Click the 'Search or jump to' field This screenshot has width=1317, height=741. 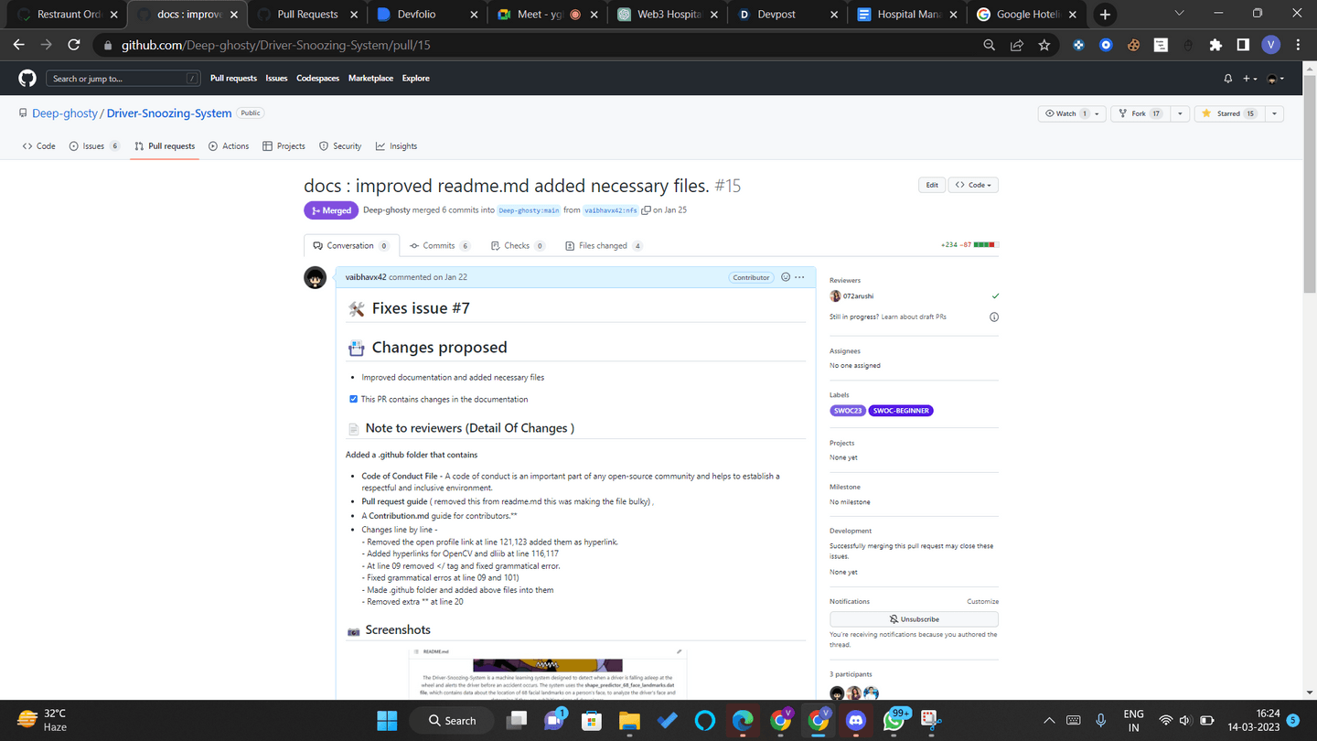(123, 79)
